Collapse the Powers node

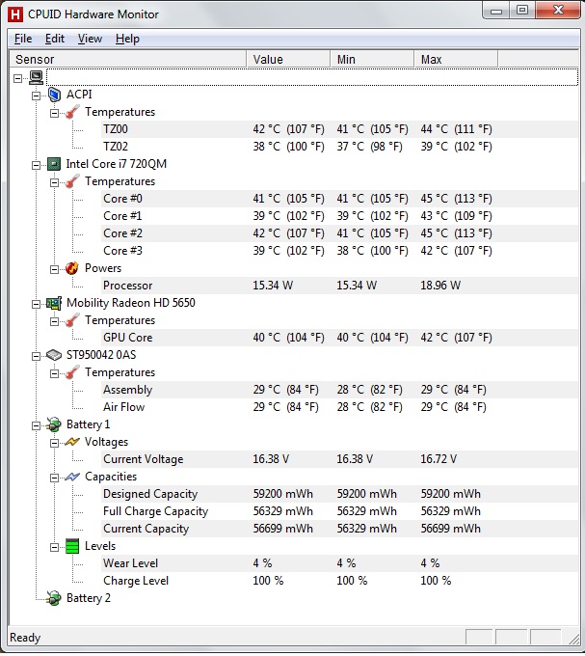point(54,269)
